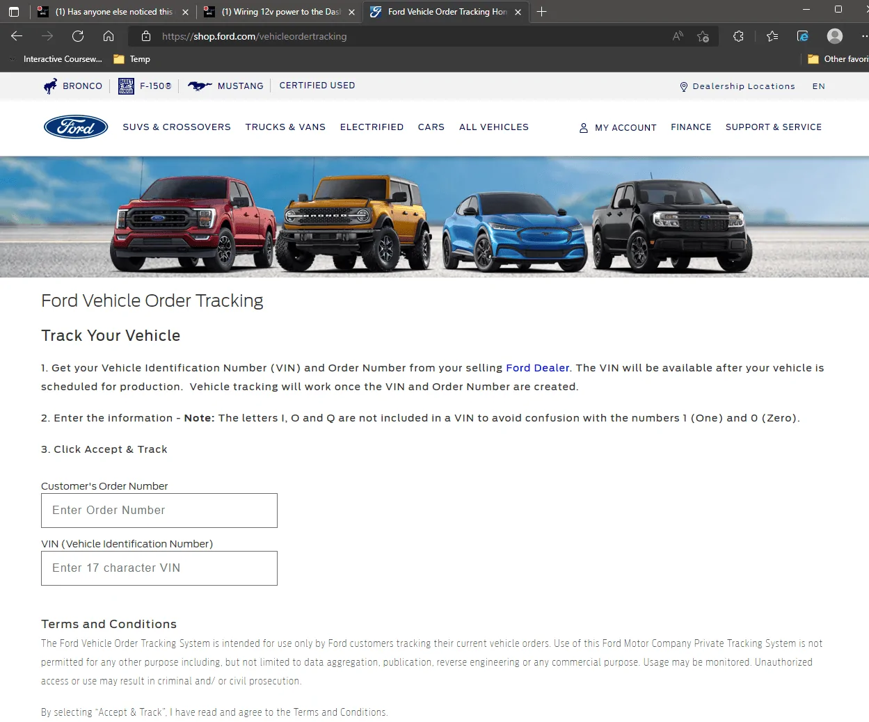The image size is (869, 722).
Task: Change language using EN selector
Action: click(x=818, y=86)
